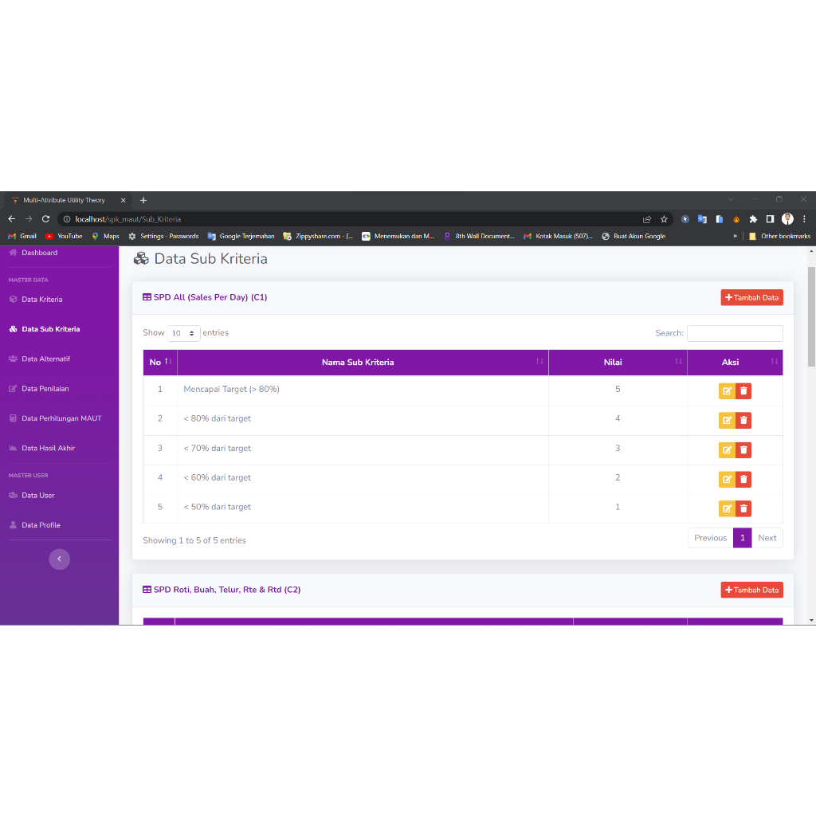Open the Google Terjemahan bookmark
Screen dimensions: 816x816
[241, 236]
